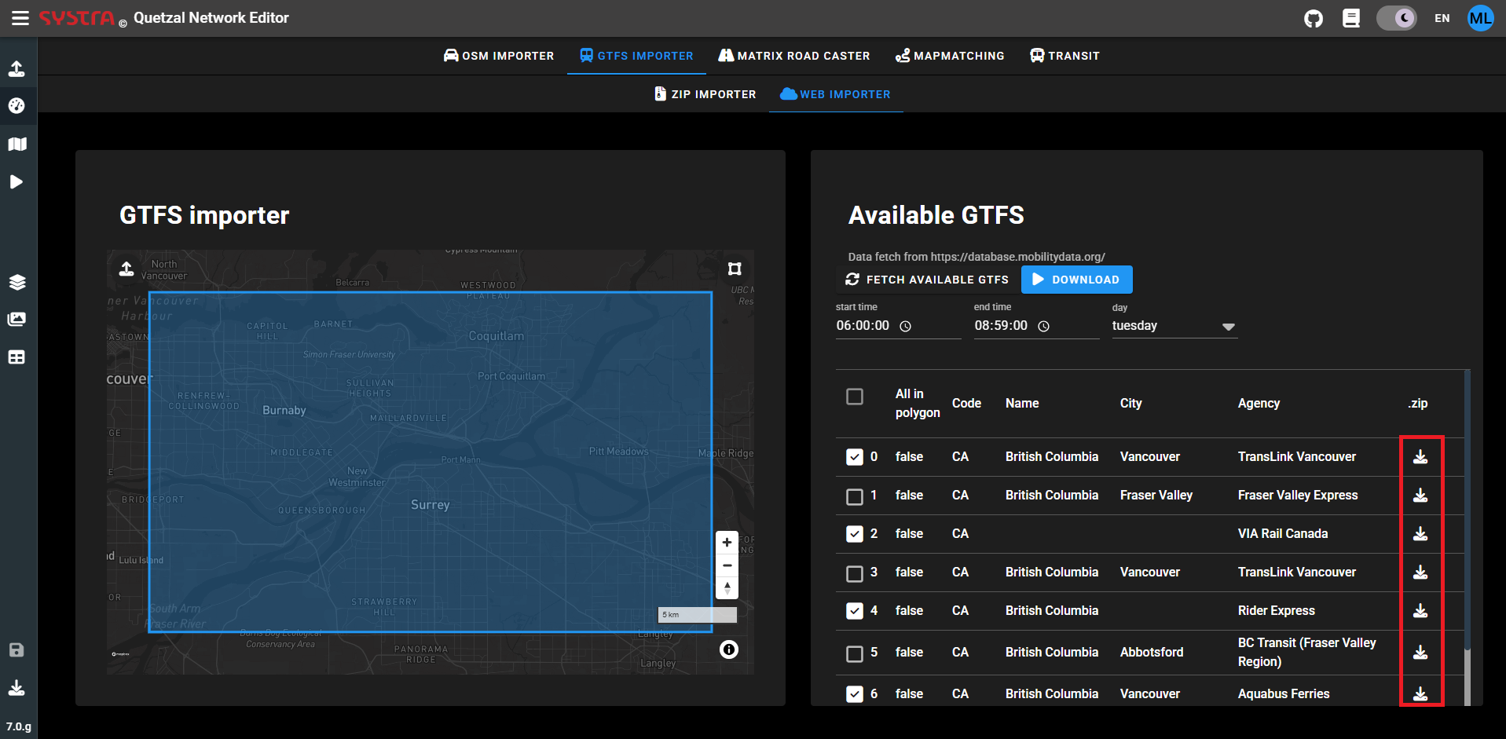Click the run play icon in the sidebar
The image size is (1506, 739).
click(16, 181)
